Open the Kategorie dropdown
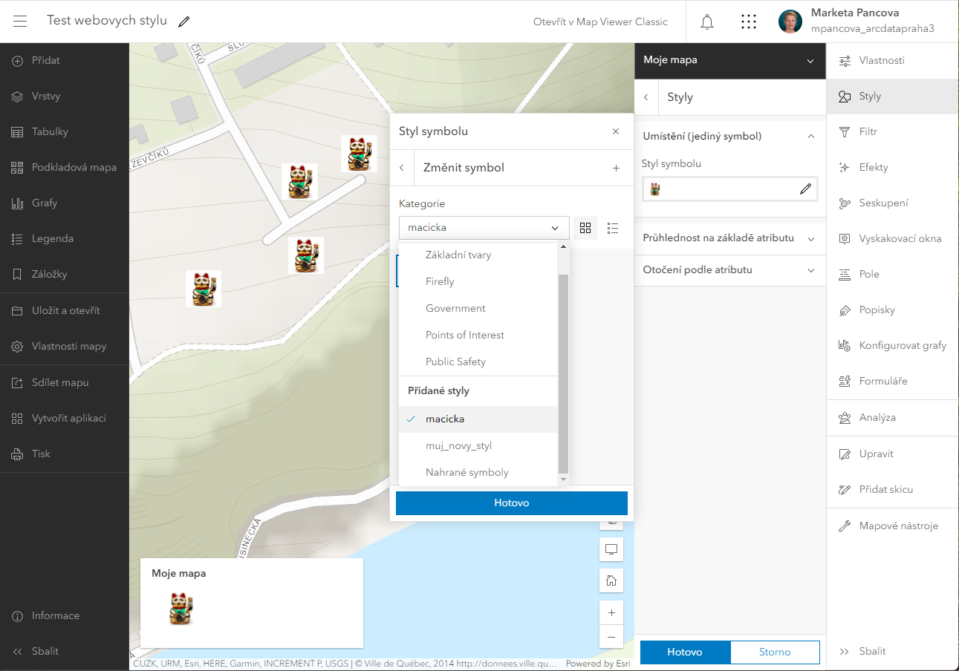Image resolution: width=959 pixels, height=671 pixels. tap(484, 228)
